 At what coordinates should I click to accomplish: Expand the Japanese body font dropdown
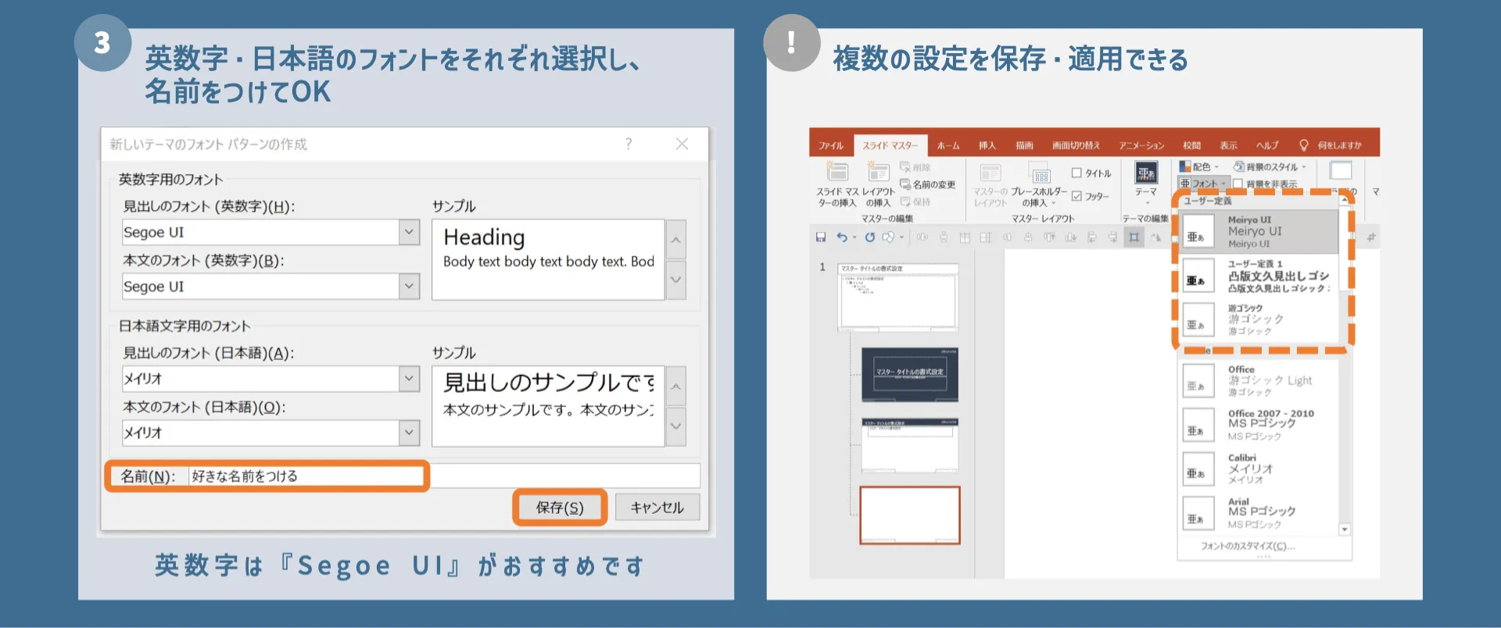409,433
